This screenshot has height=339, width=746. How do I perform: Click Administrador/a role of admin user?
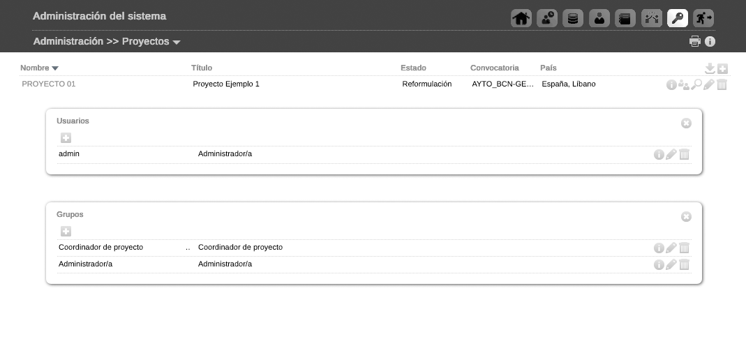(225, 154)
